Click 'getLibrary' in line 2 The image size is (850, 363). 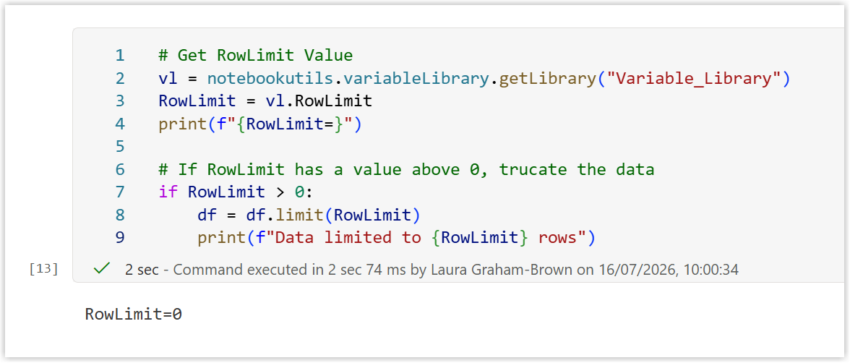pos(548,78)
